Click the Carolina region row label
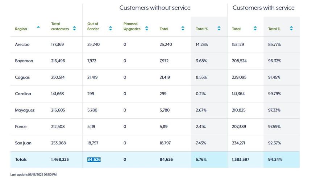Screen dimensions: 312x181 point(23,94)
